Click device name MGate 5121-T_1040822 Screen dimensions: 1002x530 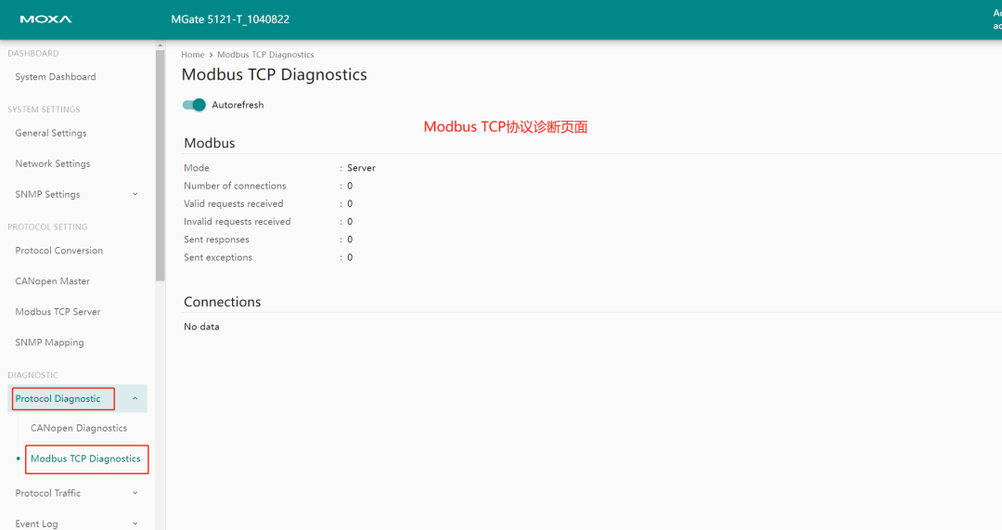point(230,19)
